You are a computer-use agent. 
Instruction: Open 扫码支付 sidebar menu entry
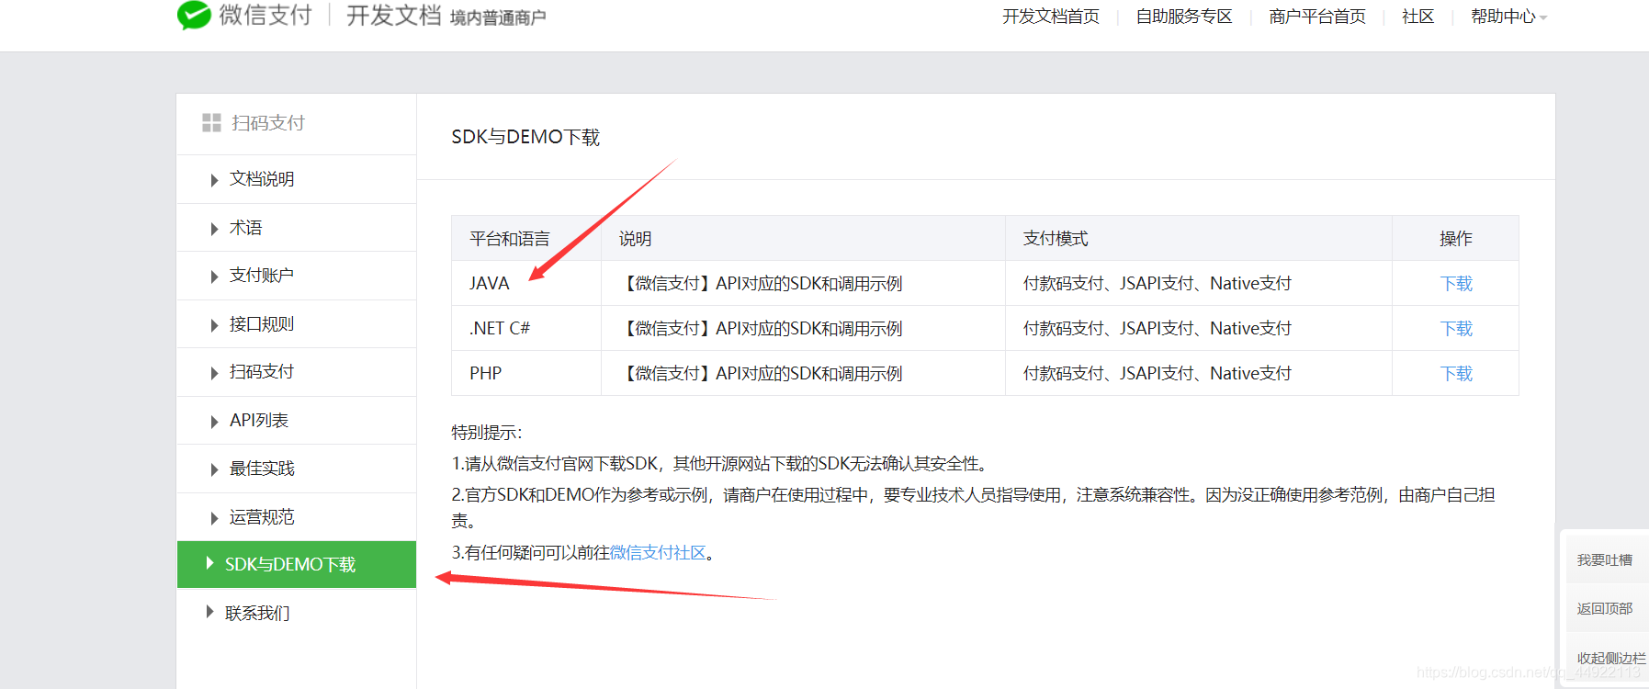(x=262, y=372)
